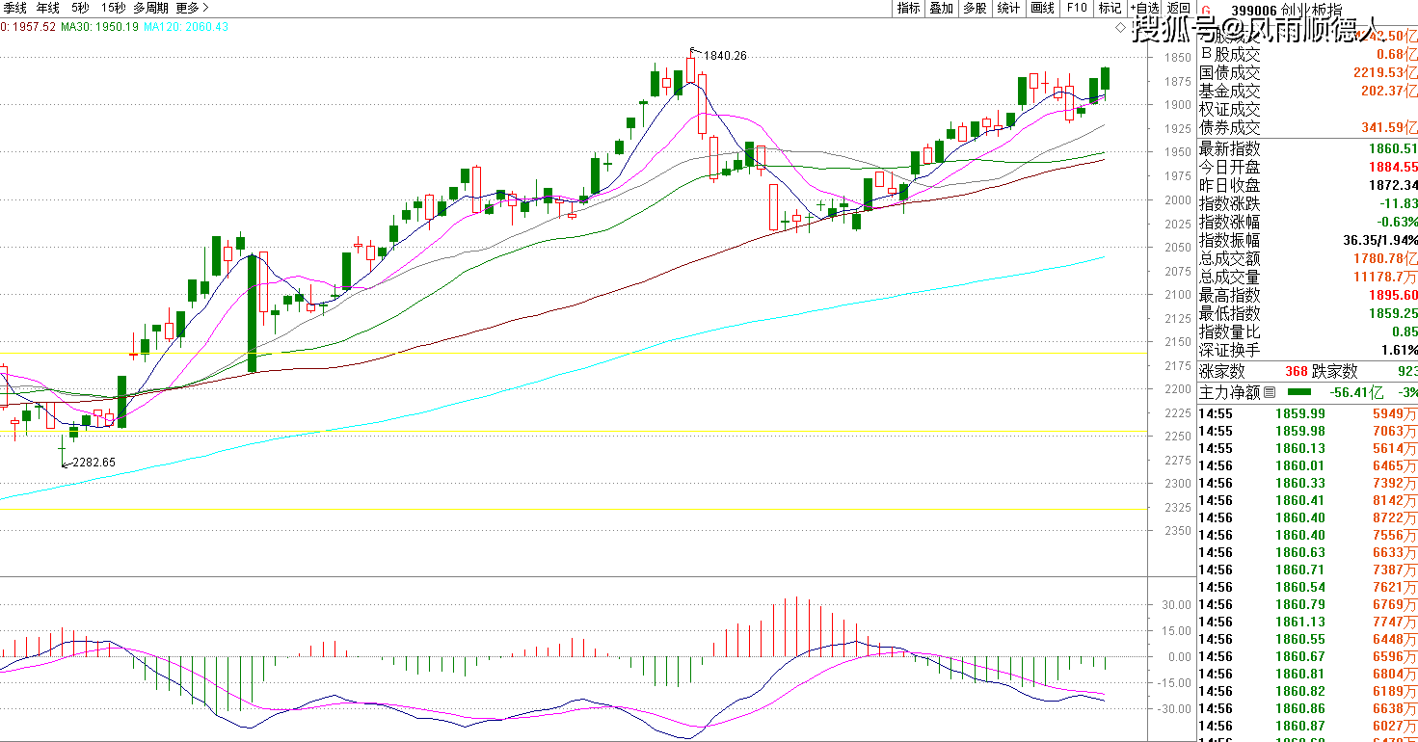Screen dimensions: 1418x742
Task: Open the F10 company info
Action: 1076,8
